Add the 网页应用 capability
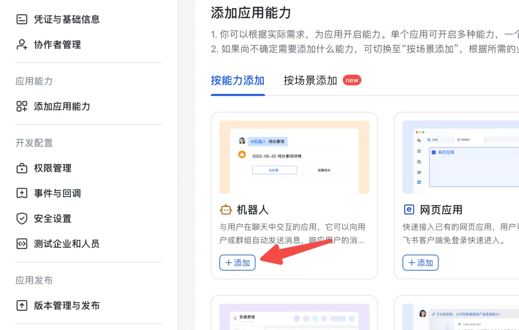 click(420, 263)
